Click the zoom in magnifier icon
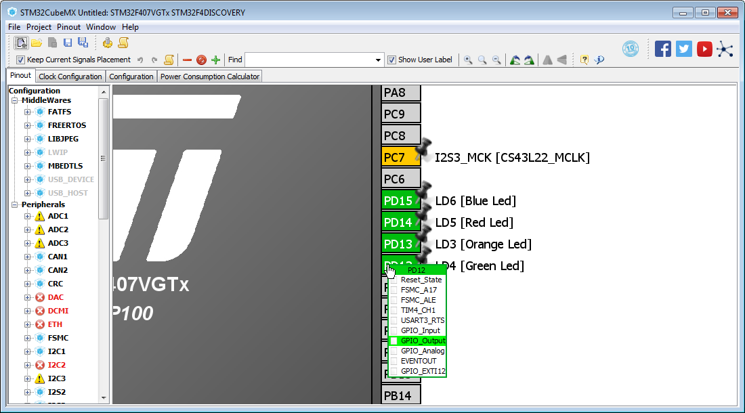The height and width of the screenshot is (413, 745). [468, 60]
